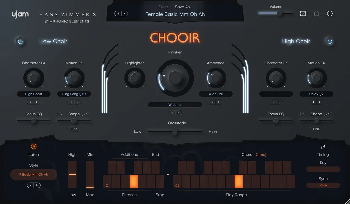
Task: Open the Widener finisher mode menu
Action: tap(175, 105)
